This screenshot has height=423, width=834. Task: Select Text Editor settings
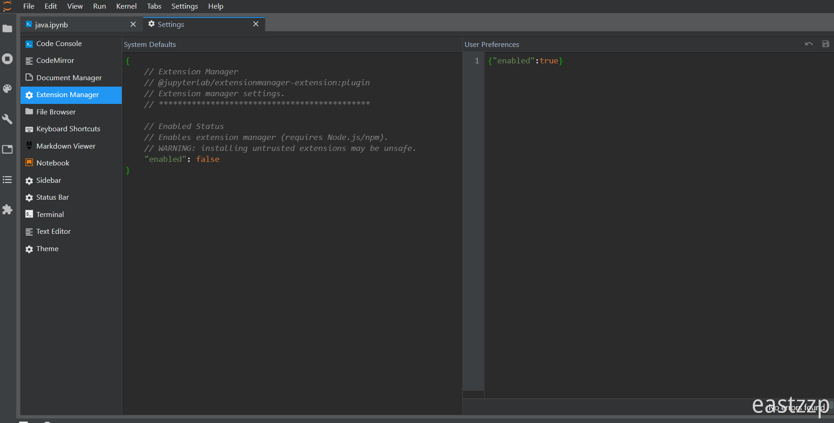[x=71, y=232]
